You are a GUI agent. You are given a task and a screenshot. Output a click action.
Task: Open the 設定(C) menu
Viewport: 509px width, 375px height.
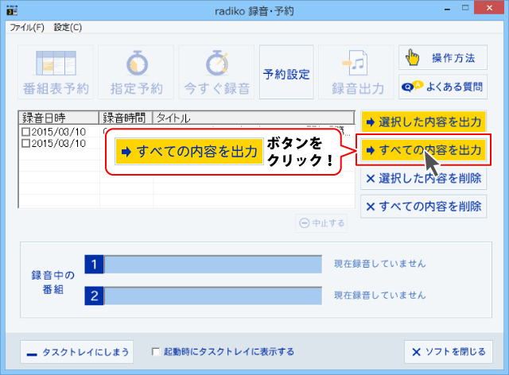click(x=68, y=27)
